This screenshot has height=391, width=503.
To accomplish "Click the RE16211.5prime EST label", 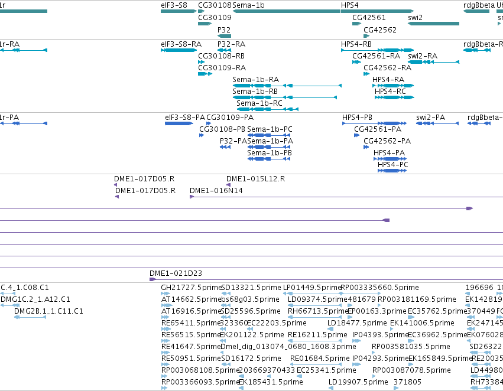I will pyautogui.click(x=317, y=335).
